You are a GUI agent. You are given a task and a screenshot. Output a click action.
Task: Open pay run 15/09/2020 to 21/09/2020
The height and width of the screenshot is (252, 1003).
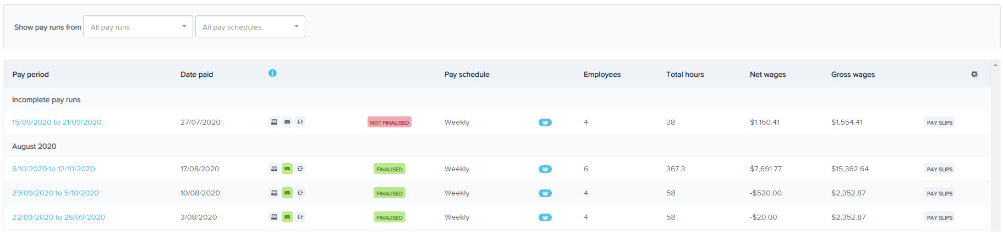57,122
